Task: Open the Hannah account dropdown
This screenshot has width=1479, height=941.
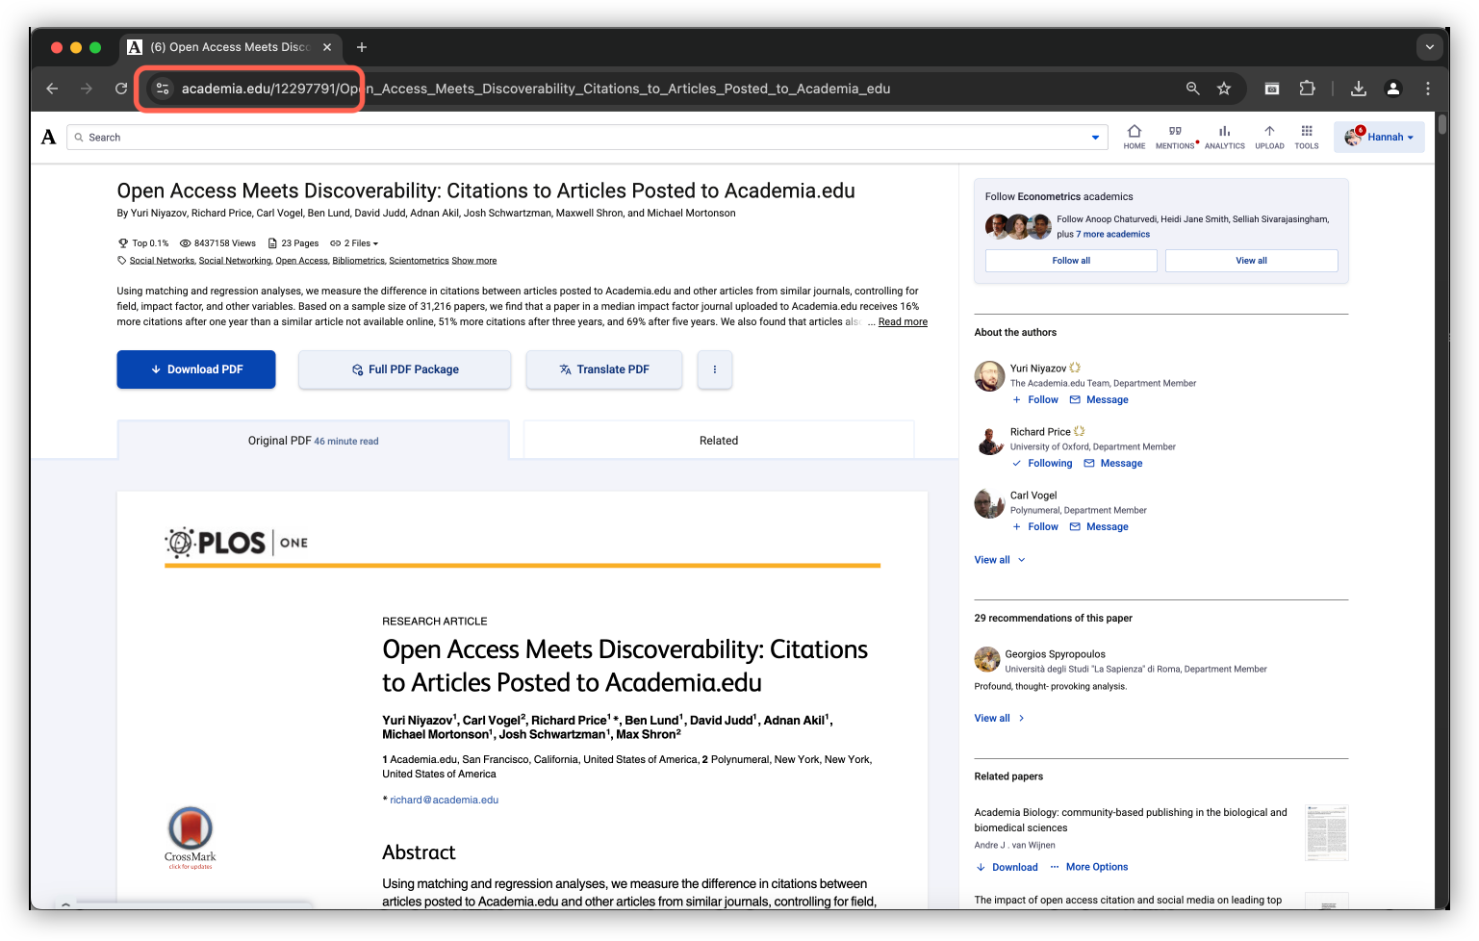Action: 1379,137
